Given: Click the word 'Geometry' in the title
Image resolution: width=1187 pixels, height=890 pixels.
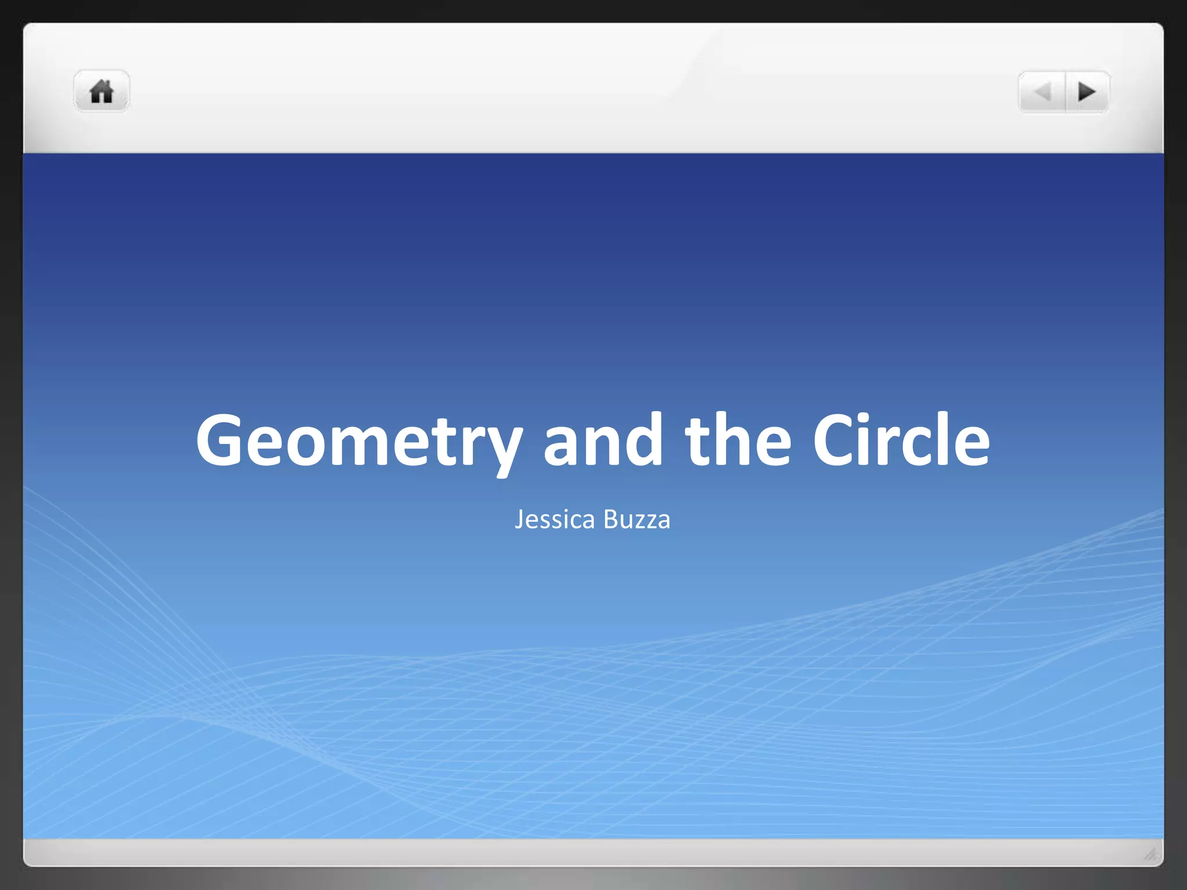Looking at the screenshot, I should pos(359,439).
